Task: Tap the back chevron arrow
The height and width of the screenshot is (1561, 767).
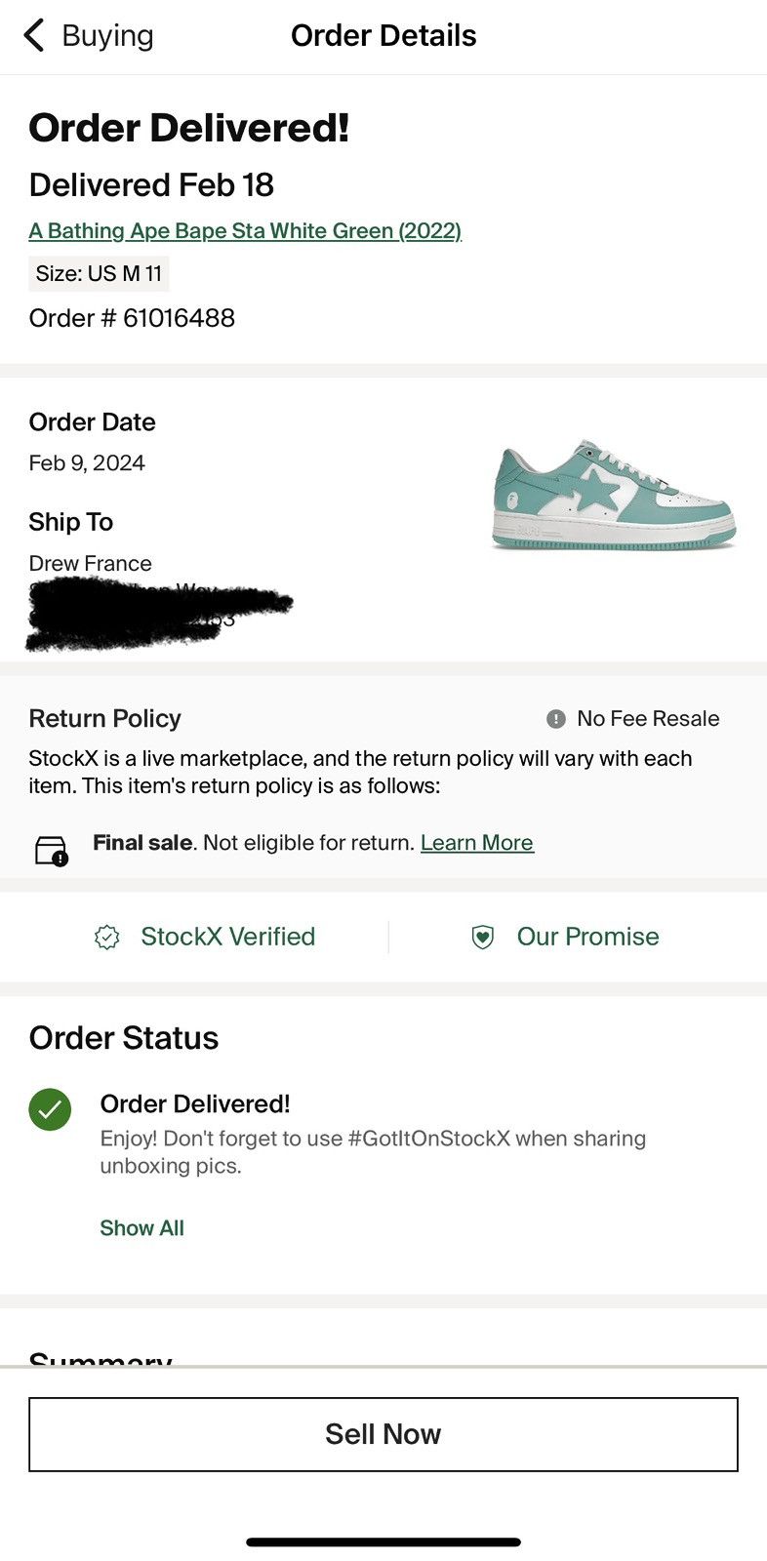Action: pos(34,35)
